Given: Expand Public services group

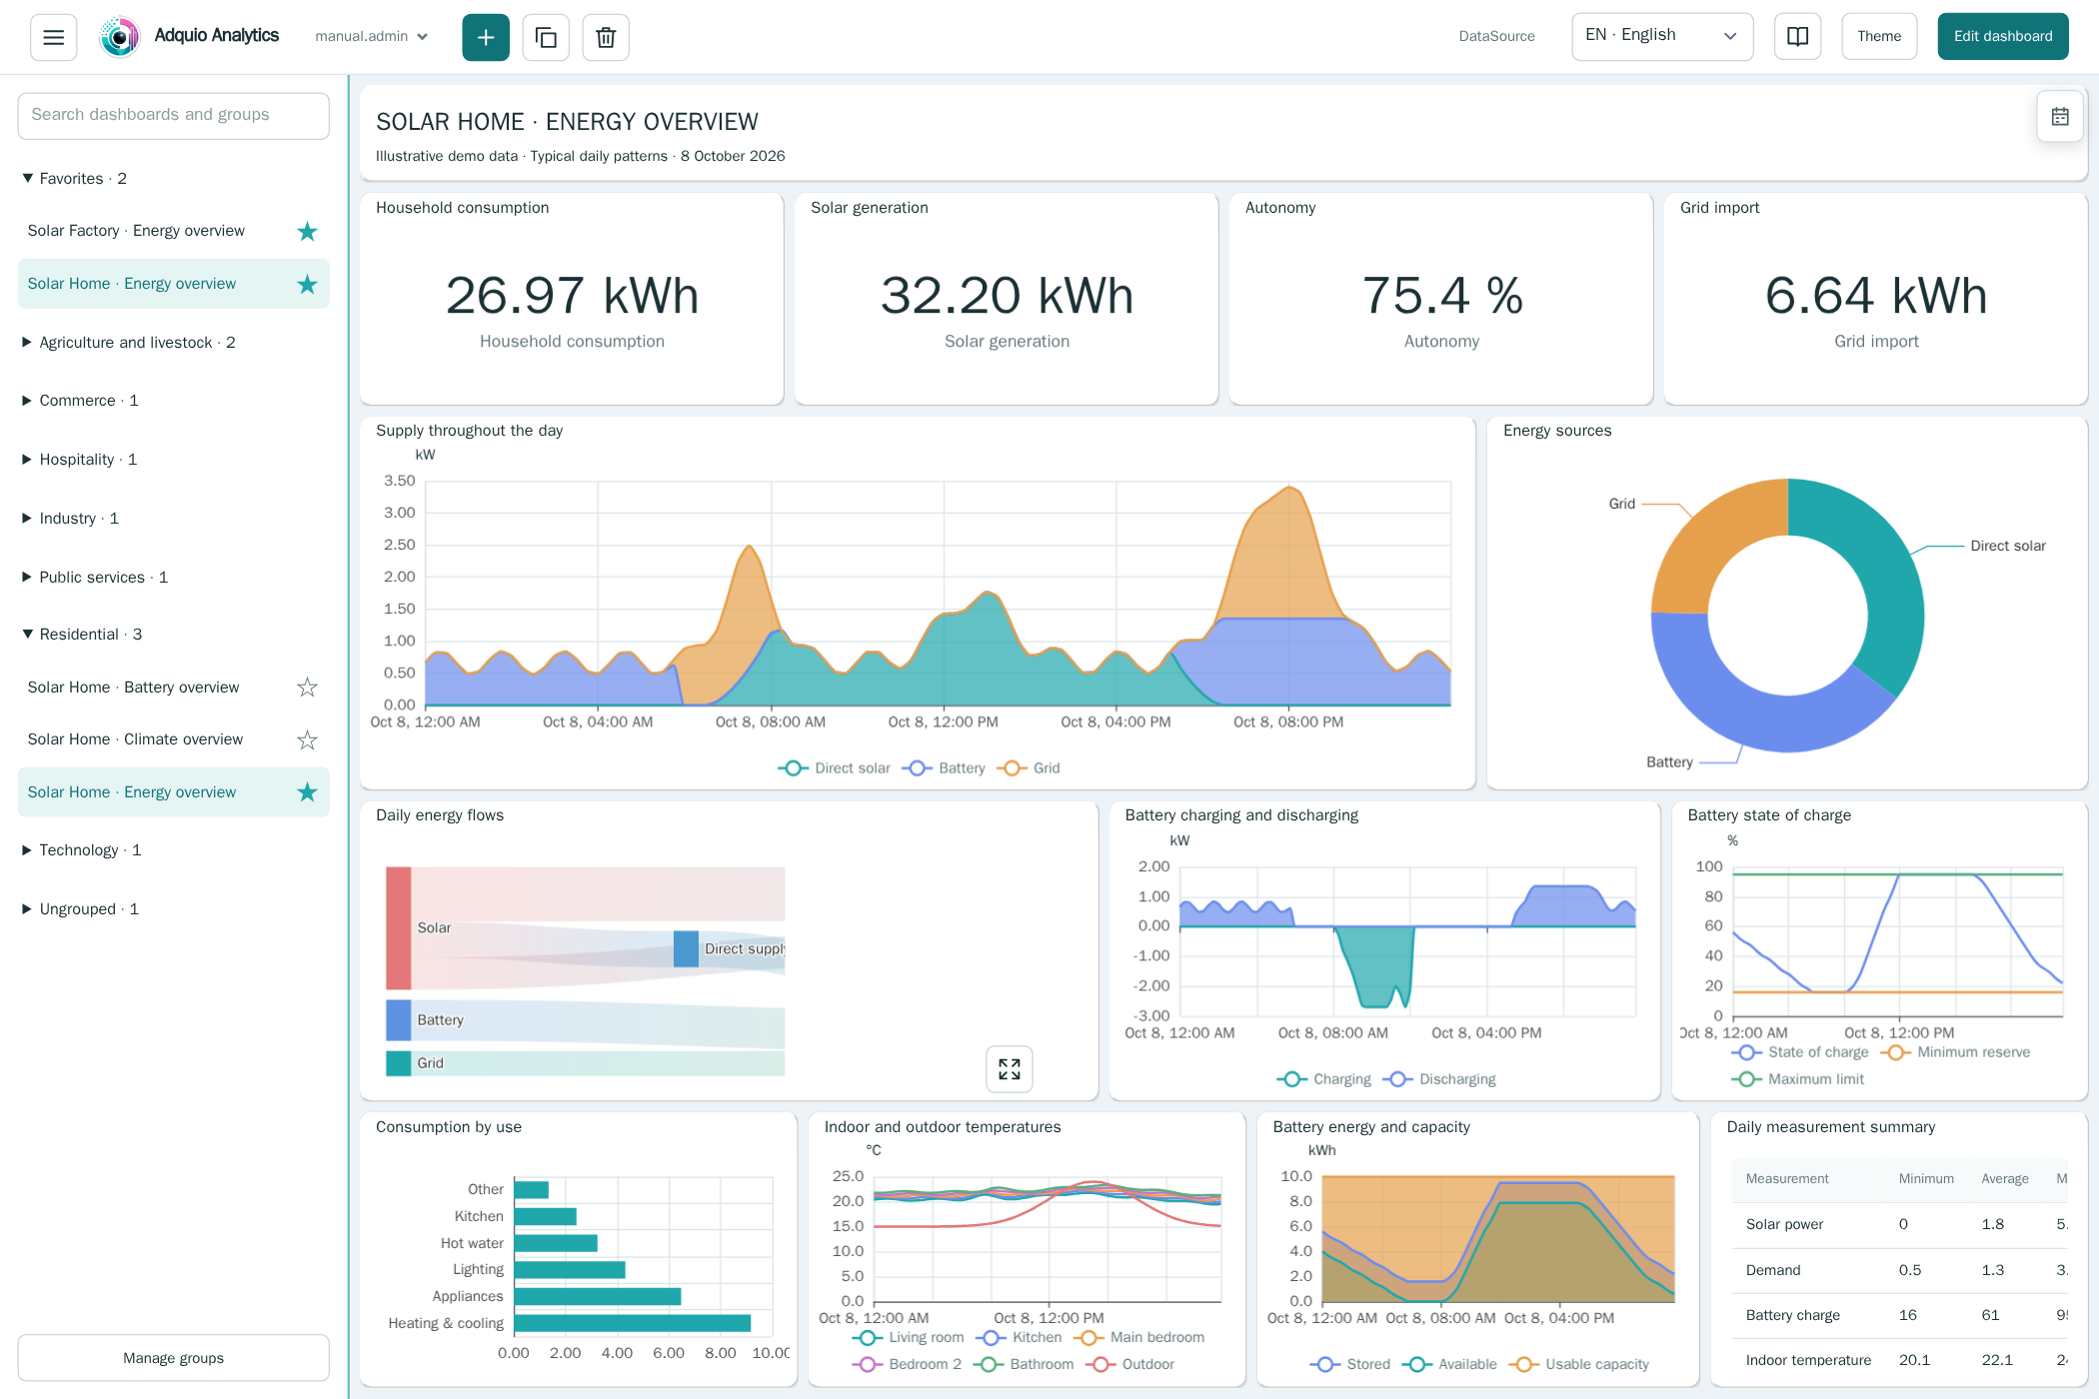Looking at the screenshot, I should coord(95,577).
